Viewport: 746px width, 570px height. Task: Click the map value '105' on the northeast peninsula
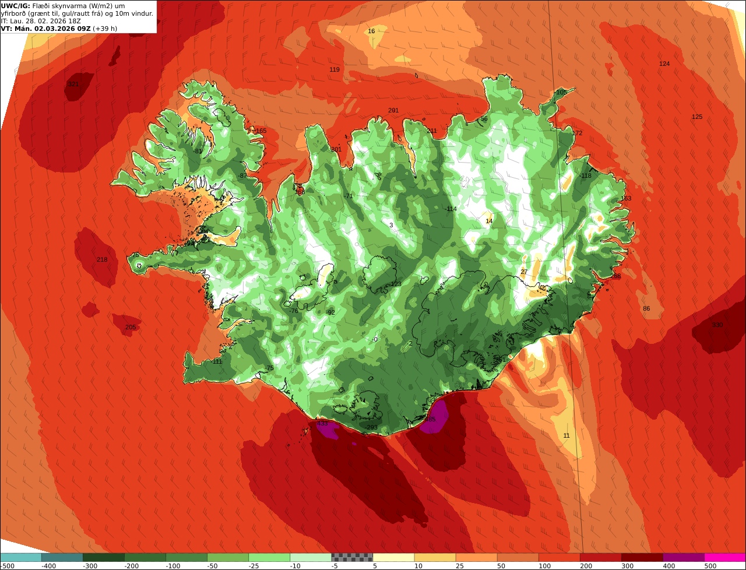coord(561,93)
